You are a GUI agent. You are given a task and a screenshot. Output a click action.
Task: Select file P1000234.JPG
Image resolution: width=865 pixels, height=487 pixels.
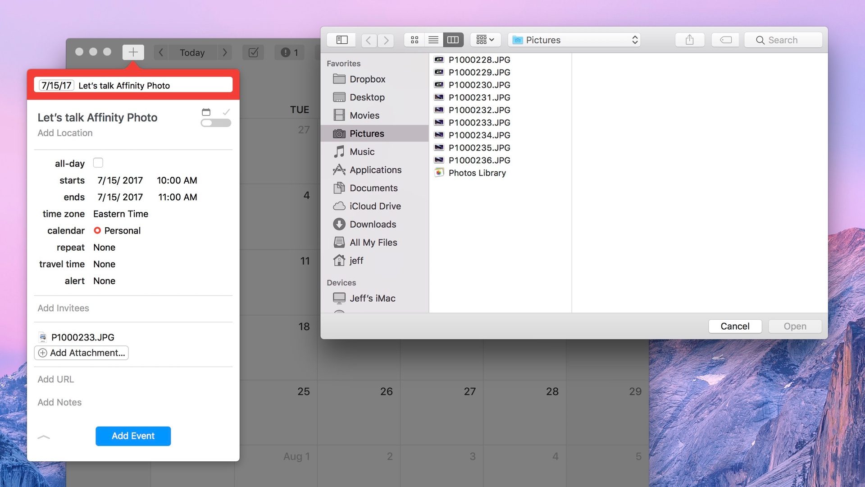500,135
